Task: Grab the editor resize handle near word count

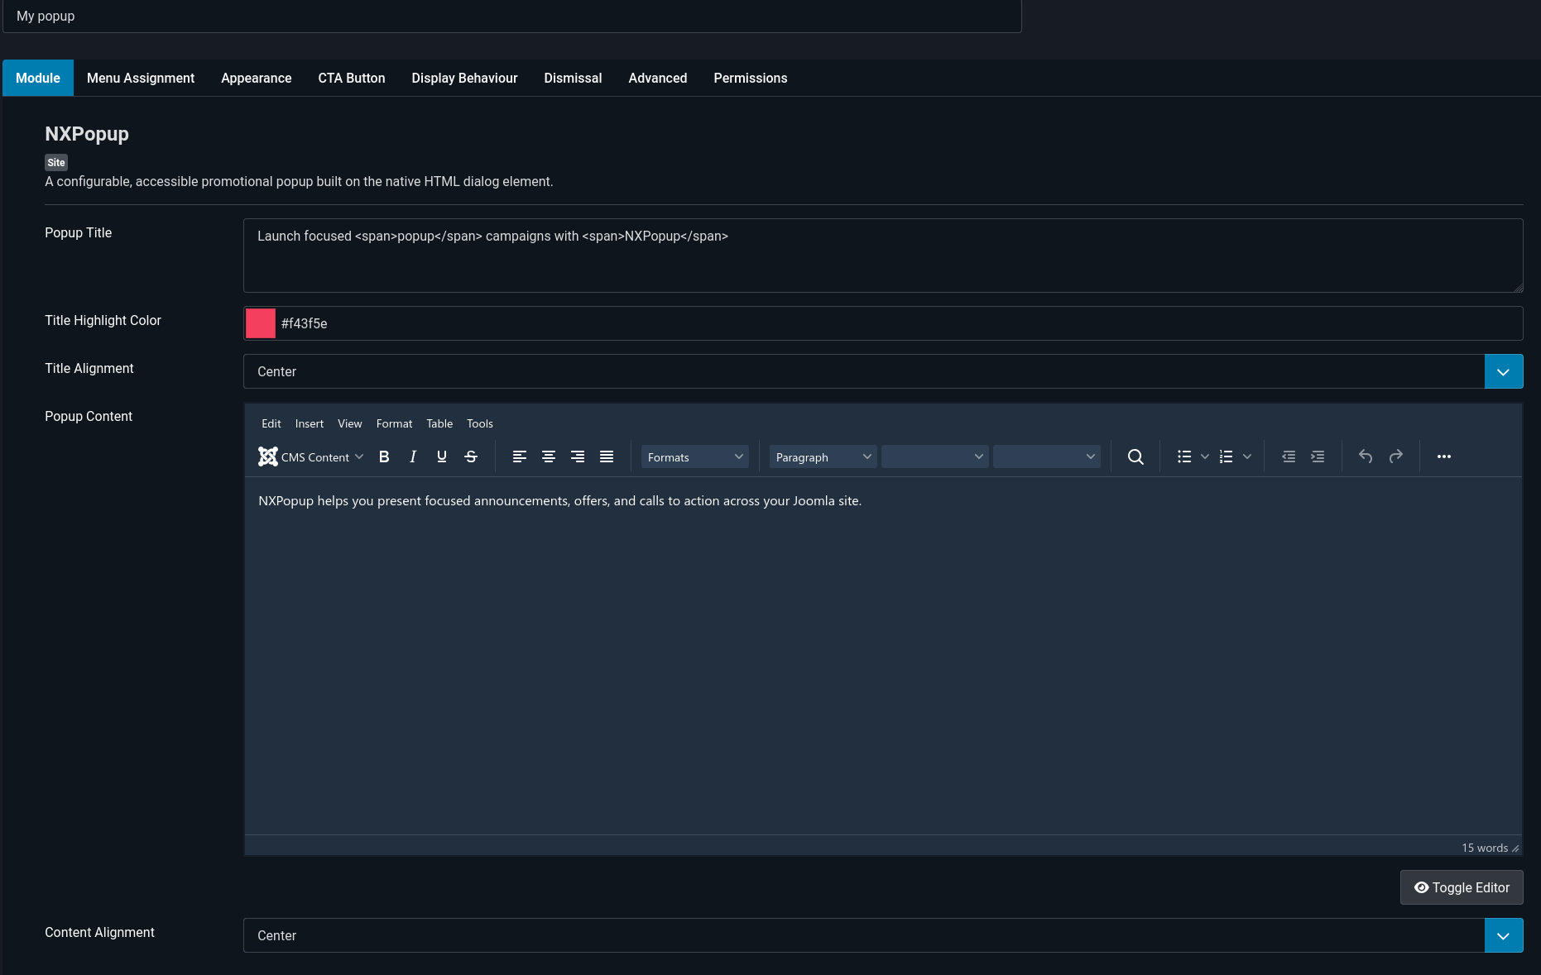Action: (x=1515, y=848)
